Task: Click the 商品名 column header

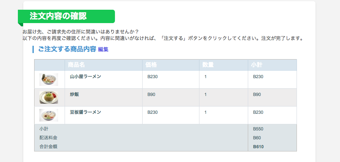Action: [x=76, y=65]
